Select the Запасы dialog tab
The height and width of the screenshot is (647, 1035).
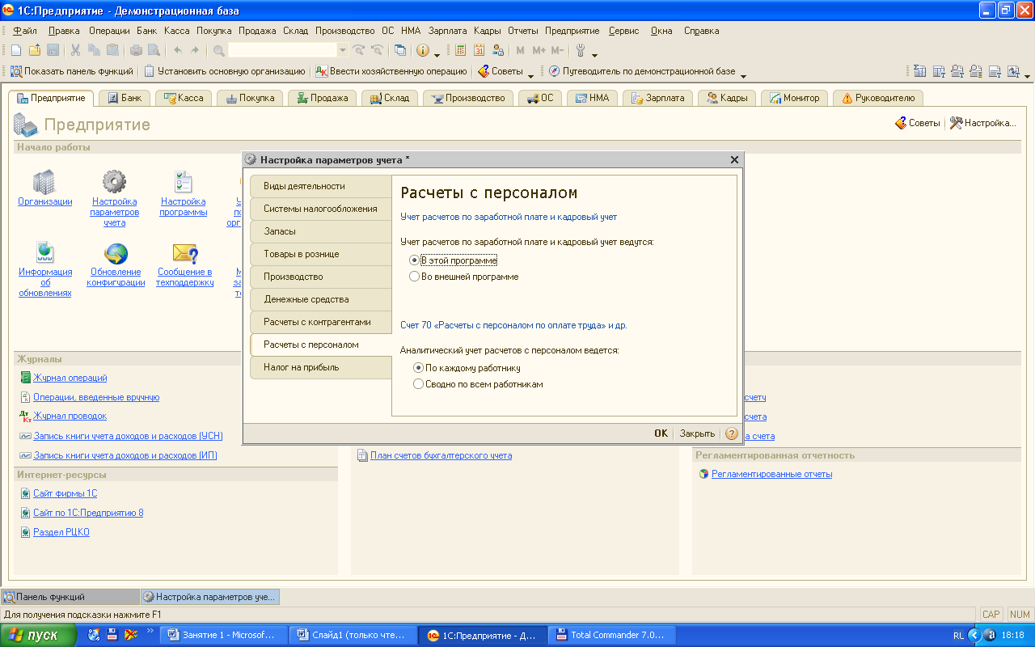pyautogui.click(x=320, y=231)
